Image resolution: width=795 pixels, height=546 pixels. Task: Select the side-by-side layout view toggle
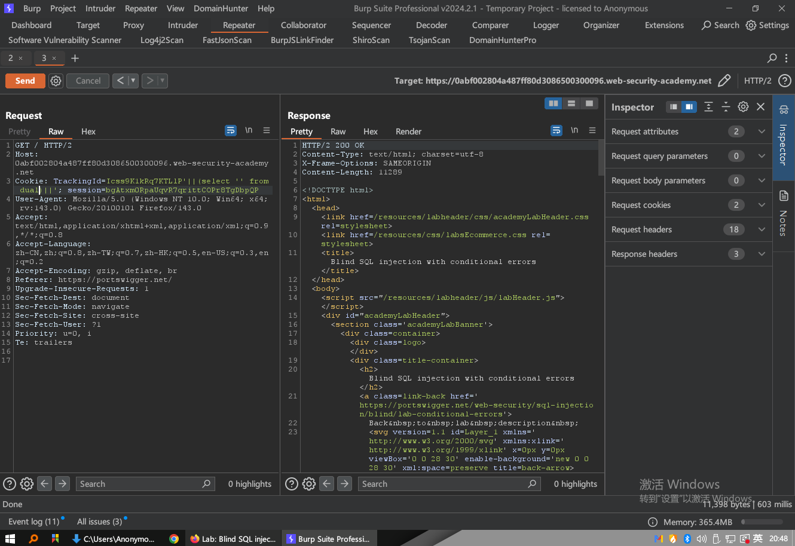pyautogui.click(x=554, y=103)
